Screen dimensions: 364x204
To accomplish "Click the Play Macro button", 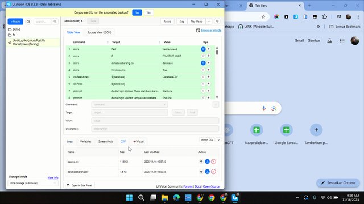I will coord(197,22).
